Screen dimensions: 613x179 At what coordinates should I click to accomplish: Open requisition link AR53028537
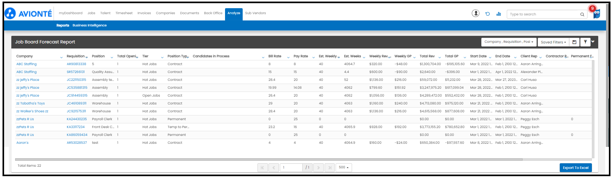77,143
